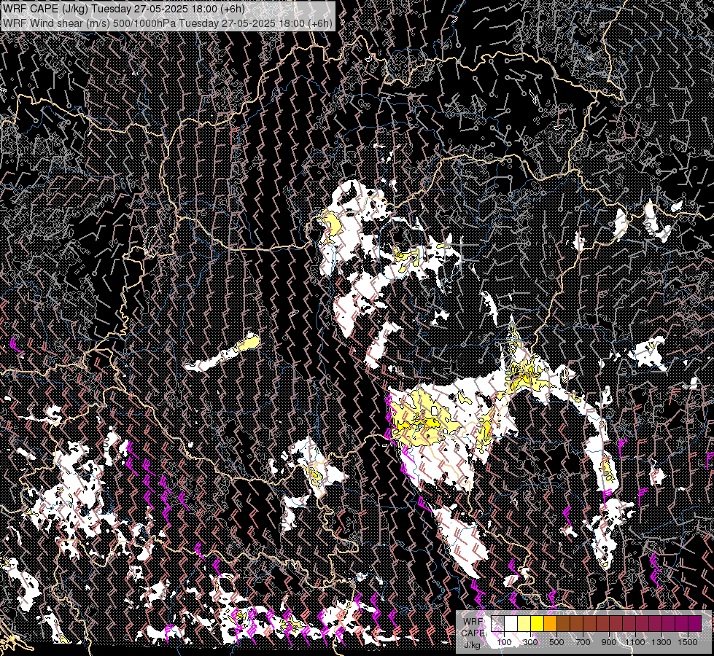Select the orange legend swatch
Image resolution: width=714 pixels, height=656 pixels.
tap(550, 623)
